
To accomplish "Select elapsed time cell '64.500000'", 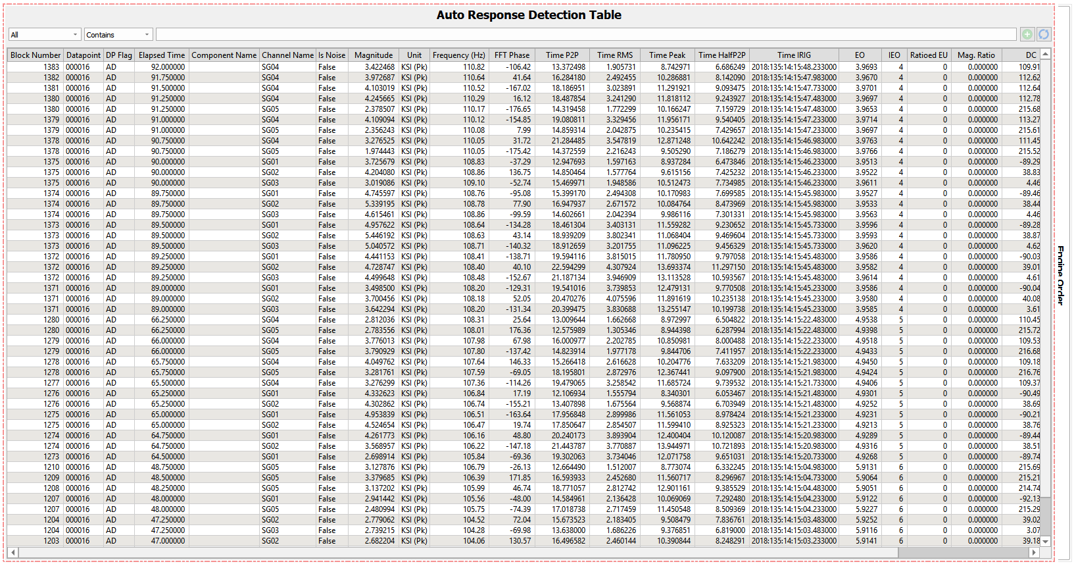I will (162, 457).
